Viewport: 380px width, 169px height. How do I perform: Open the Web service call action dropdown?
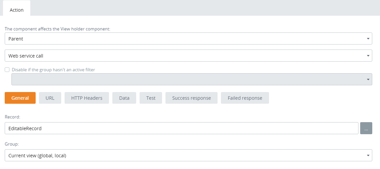click(185, 56)
